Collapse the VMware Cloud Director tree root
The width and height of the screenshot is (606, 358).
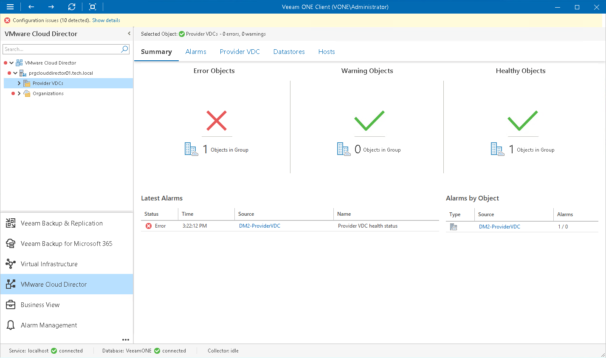click(11, 63)
